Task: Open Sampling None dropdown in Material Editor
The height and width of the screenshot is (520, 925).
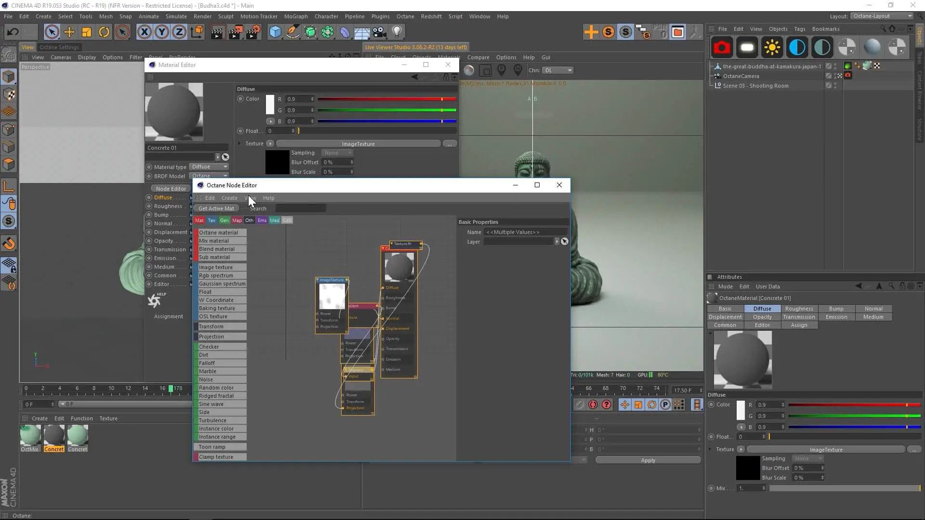Action: [337, 153]
